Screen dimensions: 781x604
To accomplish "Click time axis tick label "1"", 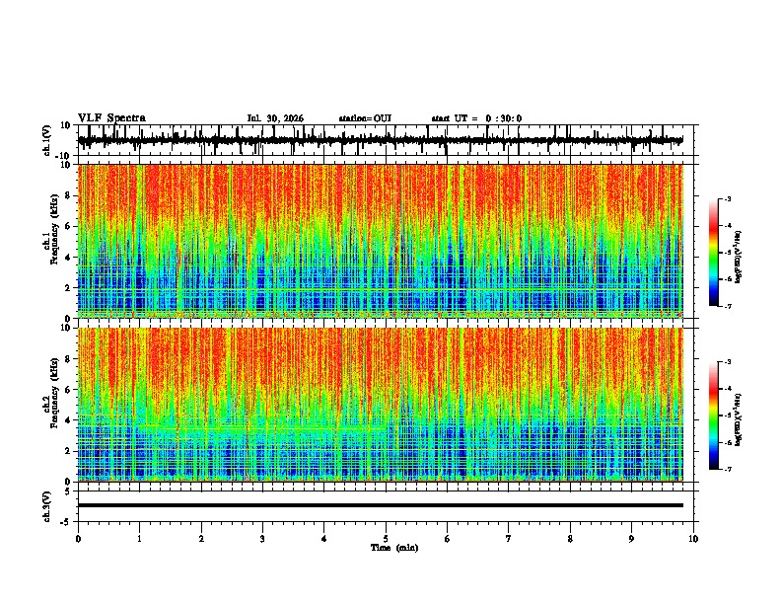I will click(139, 539).
